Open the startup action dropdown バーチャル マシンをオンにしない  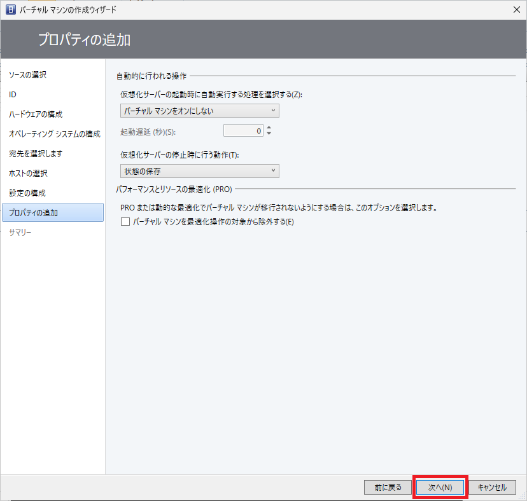[200, 111]
